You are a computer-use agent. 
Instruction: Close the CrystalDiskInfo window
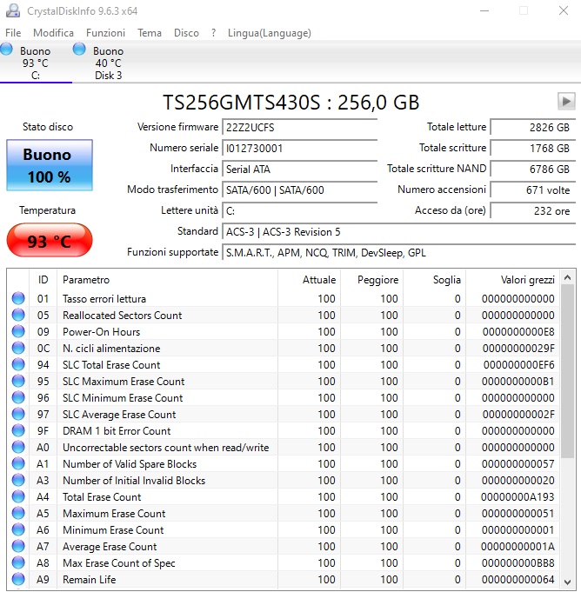tap(564, 10)
